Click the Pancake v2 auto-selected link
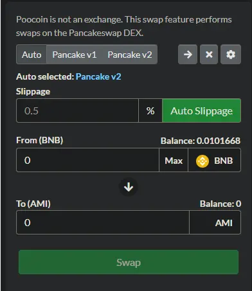Viewport: 252px width, 291px height. pos(98,76)
